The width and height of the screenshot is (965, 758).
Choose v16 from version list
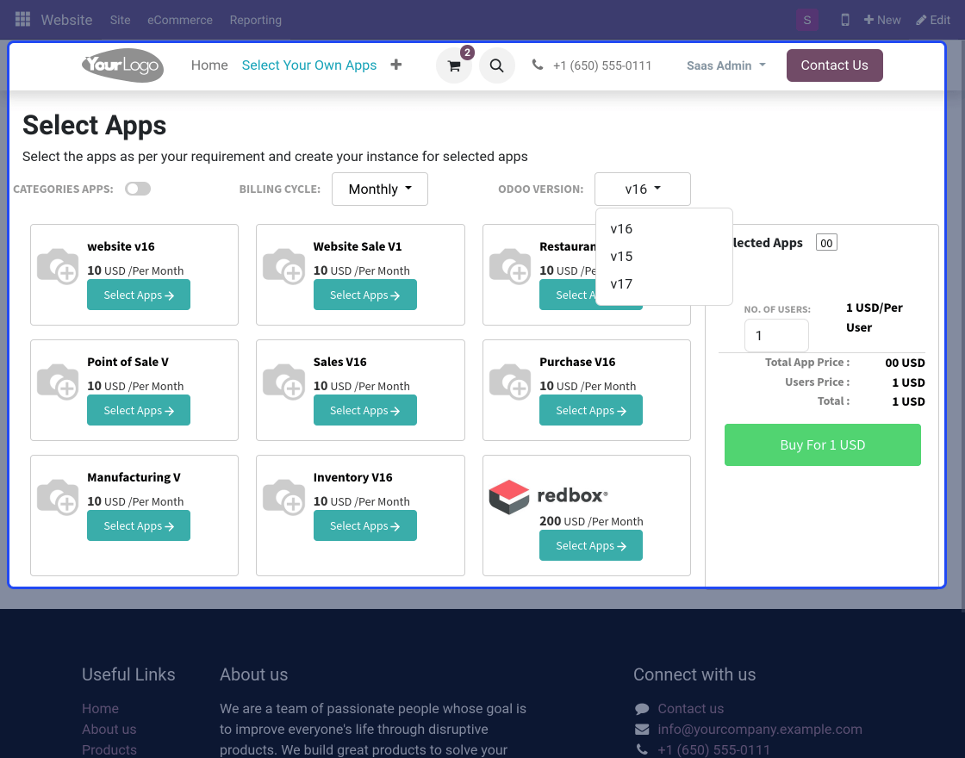(664, 229)
